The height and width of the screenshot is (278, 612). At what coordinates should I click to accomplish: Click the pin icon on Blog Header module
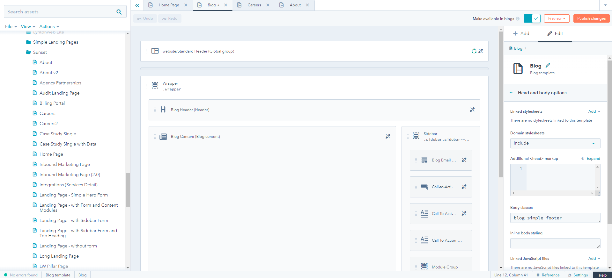[x=472, y=110]
